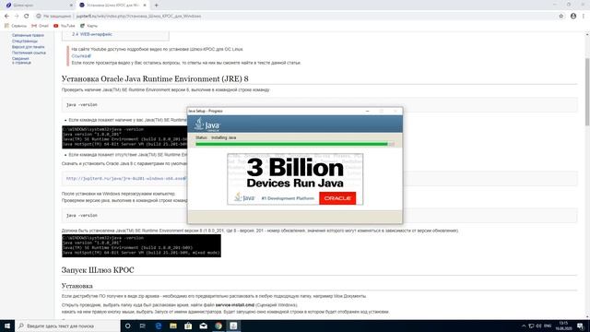
Task: Open the Ссылка video link
Action: click(81, 56)
